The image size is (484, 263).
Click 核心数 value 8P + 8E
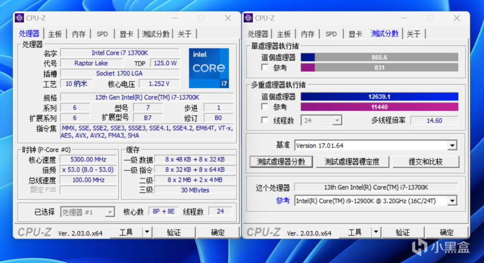[163, 212]
